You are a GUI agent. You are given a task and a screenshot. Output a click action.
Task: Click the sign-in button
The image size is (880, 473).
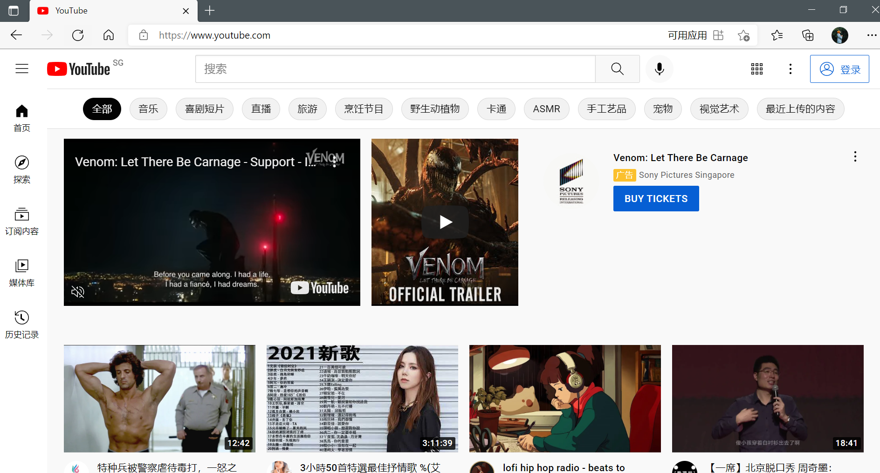[x=839, y=69]
